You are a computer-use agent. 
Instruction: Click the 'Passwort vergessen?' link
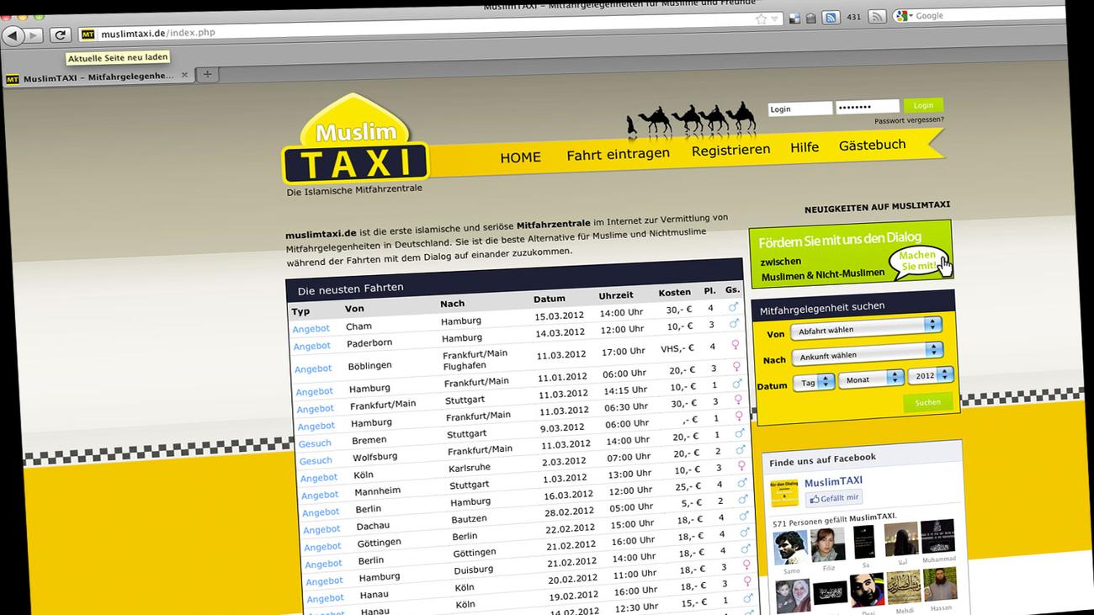[x=908, y=120]
